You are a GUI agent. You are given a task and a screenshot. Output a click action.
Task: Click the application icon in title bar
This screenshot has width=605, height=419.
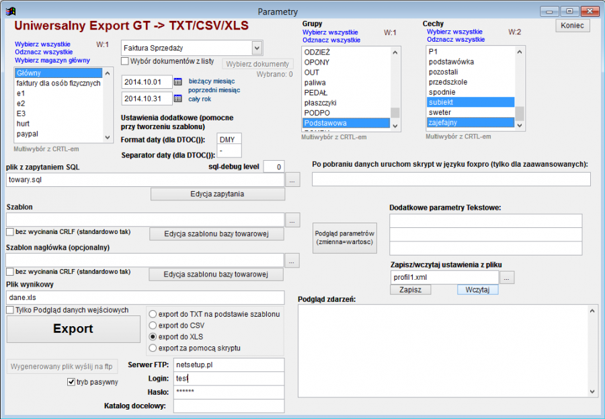click(x=11, y=11)
